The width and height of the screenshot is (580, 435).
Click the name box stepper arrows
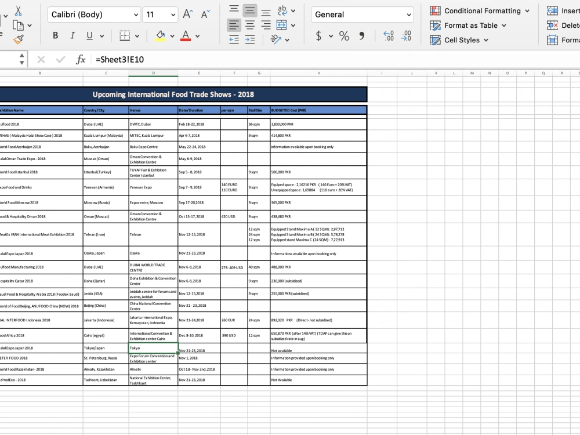[22, 59]
